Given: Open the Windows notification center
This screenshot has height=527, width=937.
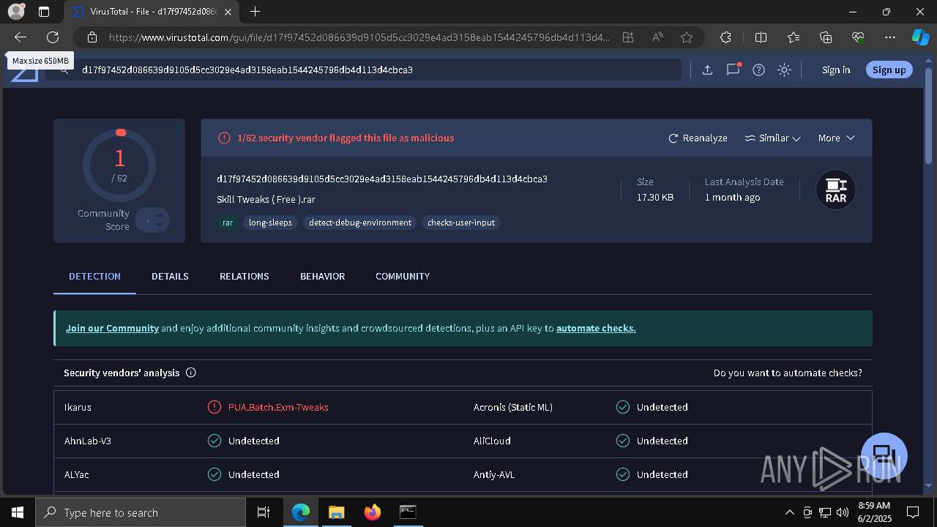Looking at the screenshot, I should tap(913, 512).
